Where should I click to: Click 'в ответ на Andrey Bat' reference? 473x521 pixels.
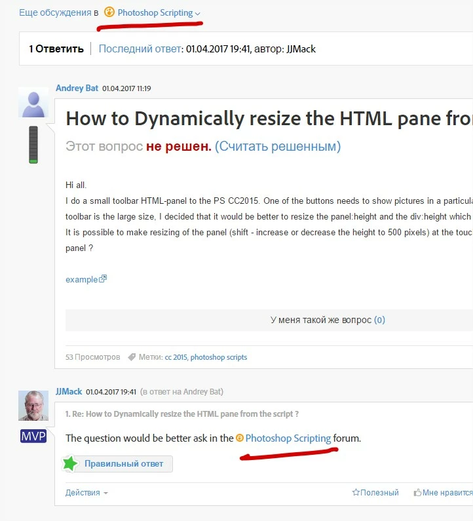[x=181, y=392]
